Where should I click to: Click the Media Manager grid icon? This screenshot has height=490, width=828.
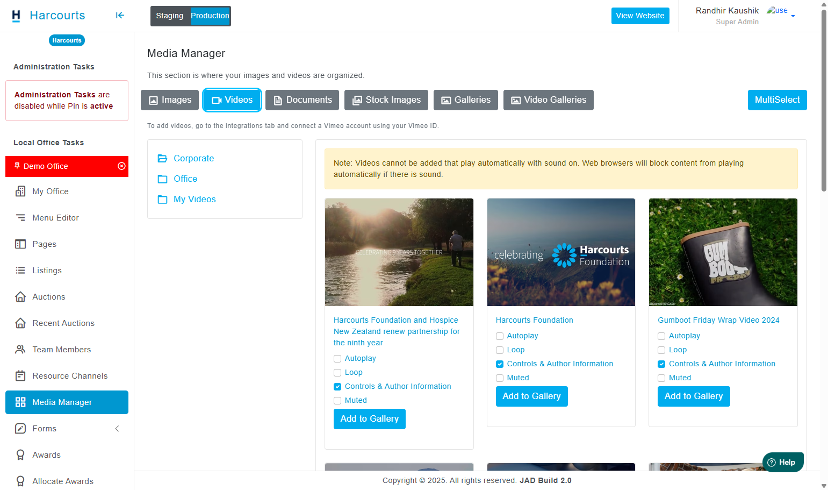click(20, 402)
